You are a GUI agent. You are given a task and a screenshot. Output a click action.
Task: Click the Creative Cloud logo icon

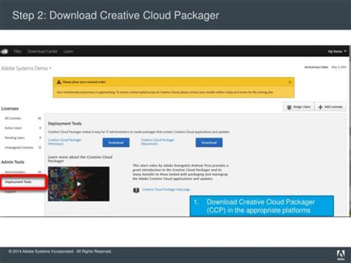[4, 52]
